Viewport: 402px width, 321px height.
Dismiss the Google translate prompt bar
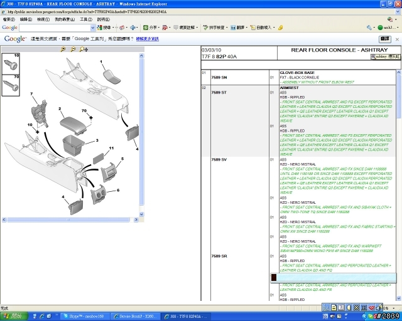pos(397,39)
